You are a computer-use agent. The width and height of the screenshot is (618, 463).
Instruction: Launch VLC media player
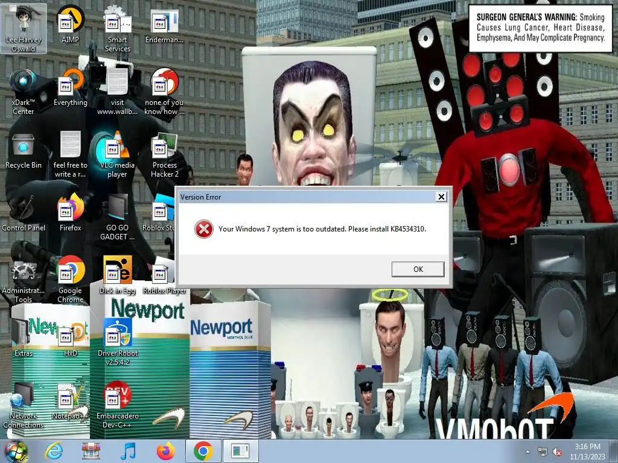[117, 154]
